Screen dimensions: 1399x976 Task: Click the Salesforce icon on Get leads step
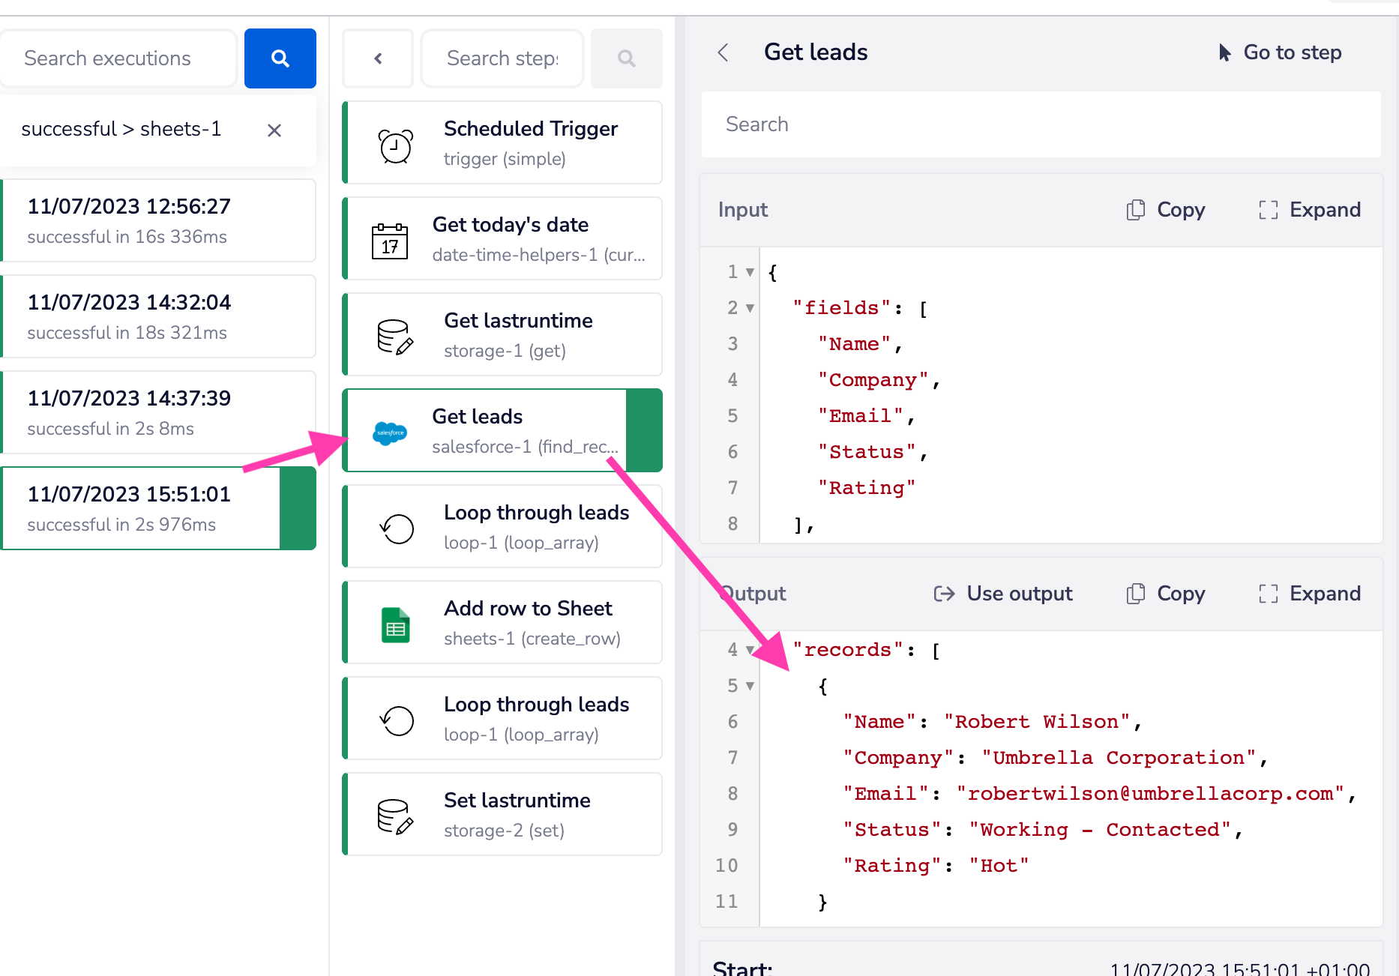pos(390,431)
